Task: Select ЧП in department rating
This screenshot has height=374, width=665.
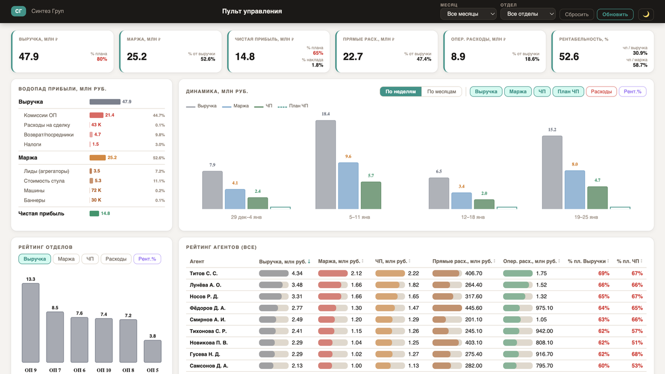Action: pyautogui.click(x=90, y=259)
